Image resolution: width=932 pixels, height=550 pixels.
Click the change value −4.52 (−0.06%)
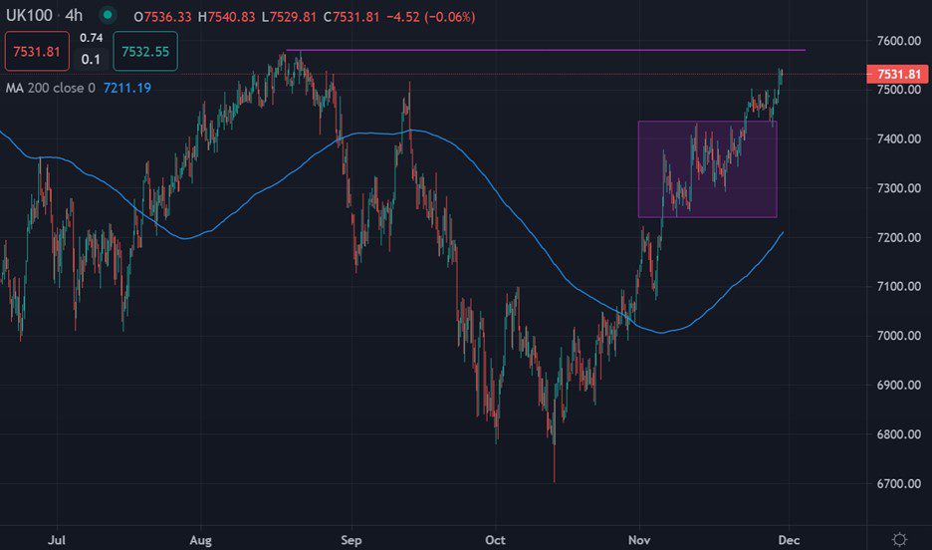point(431,17)
